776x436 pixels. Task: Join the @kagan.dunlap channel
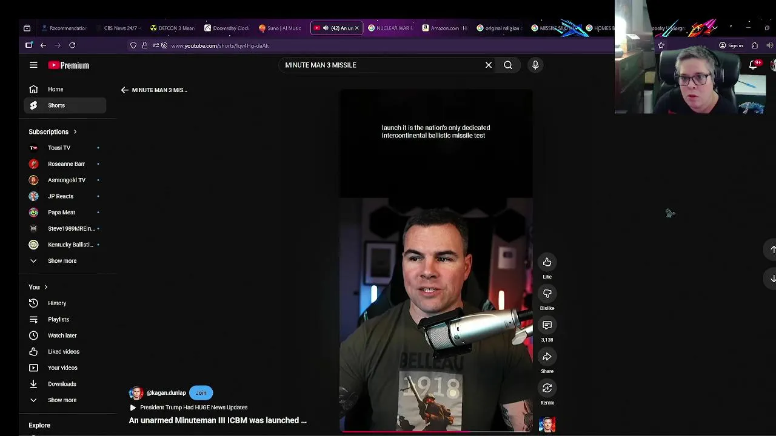coord(201,392)
